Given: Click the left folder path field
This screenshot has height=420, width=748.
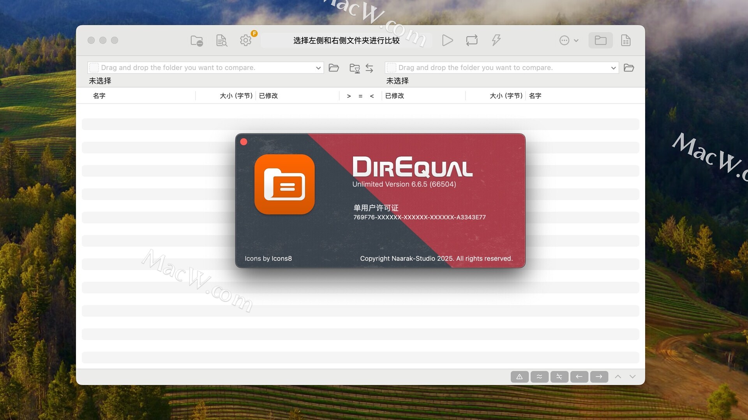Looking at the screenshot, I should click(x=206, y=68).
